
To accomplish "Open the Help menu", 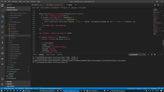I will 38,2.
